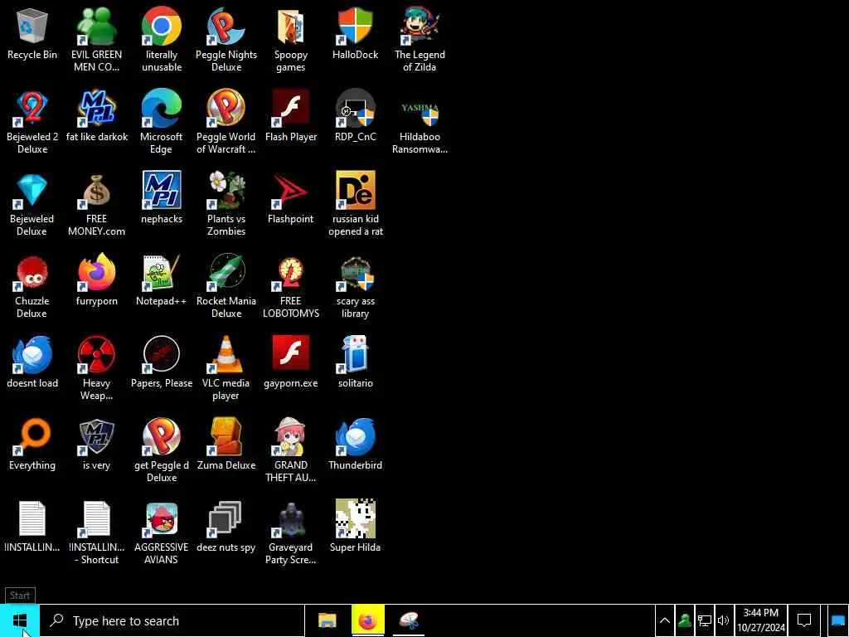Image resolution: width=849 pixels, height=637 pixels.
Task: Switch to Firefox on the taskbar
Action: 368,620
